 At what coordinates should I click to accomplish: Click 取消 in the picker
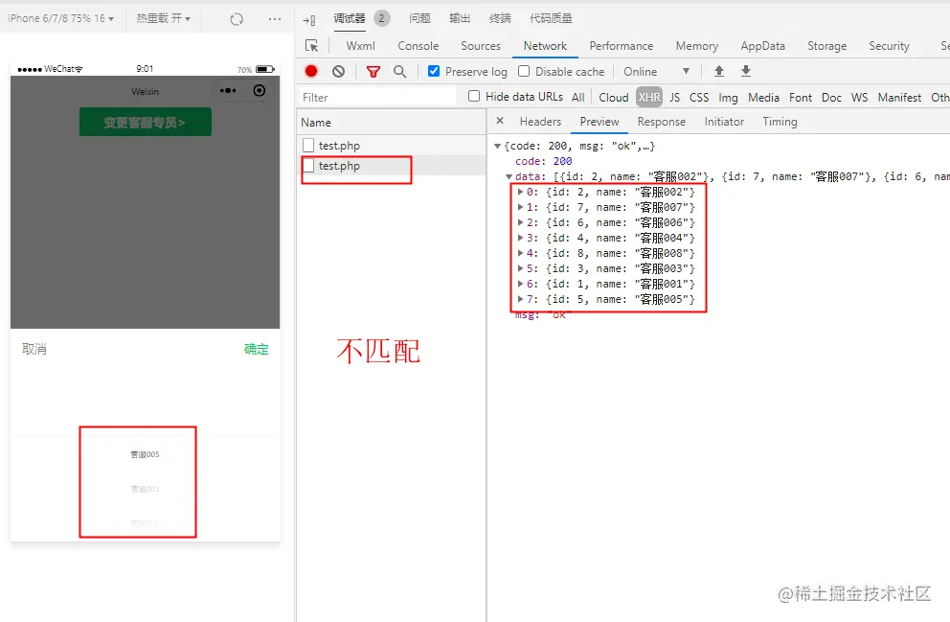[34, 349]
